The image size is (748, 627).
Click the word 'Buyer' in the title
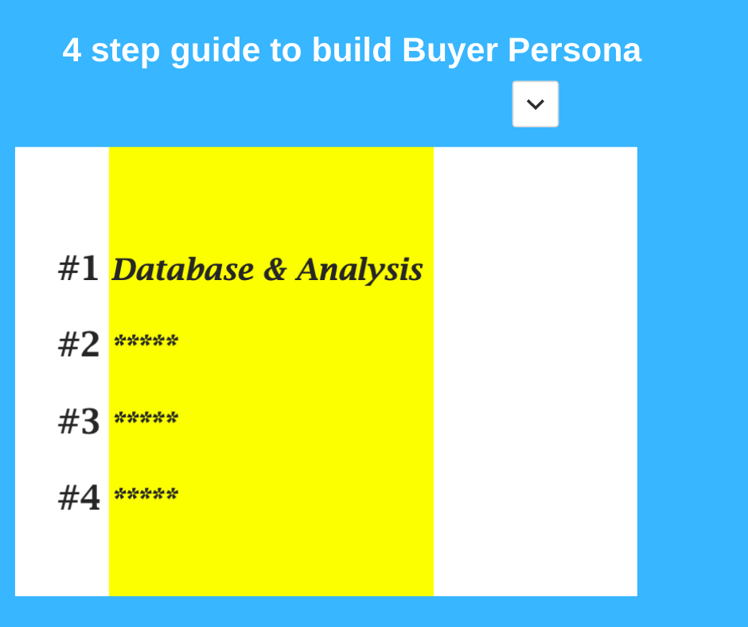[x=450, y=51]
